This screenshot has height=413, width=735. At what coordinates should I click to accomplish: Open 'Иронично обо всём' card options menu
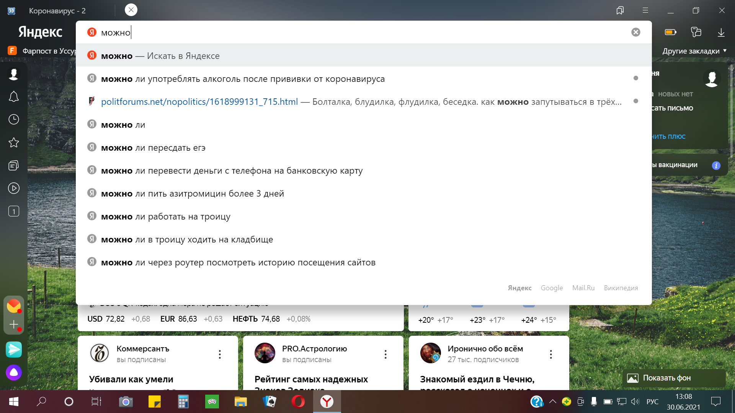pos(551,354)
